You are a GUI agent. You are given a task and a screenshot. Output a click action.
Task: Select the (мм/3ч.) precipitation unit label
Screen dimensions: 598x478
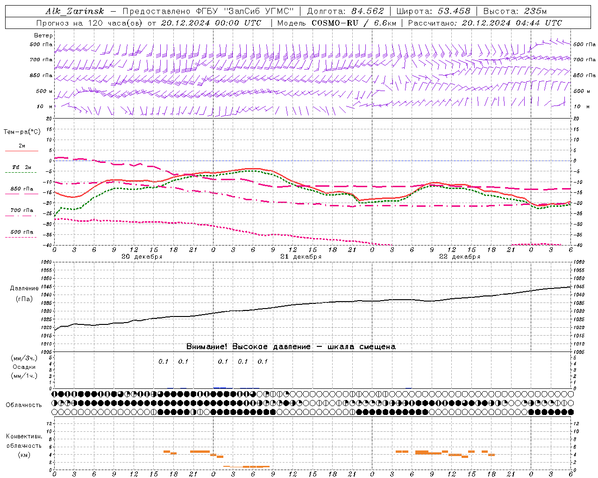pos(24,358)
